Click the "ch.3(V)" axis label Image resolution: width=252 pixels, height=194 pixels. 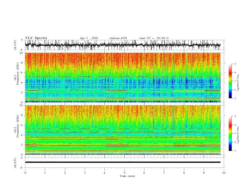[15, 163]
